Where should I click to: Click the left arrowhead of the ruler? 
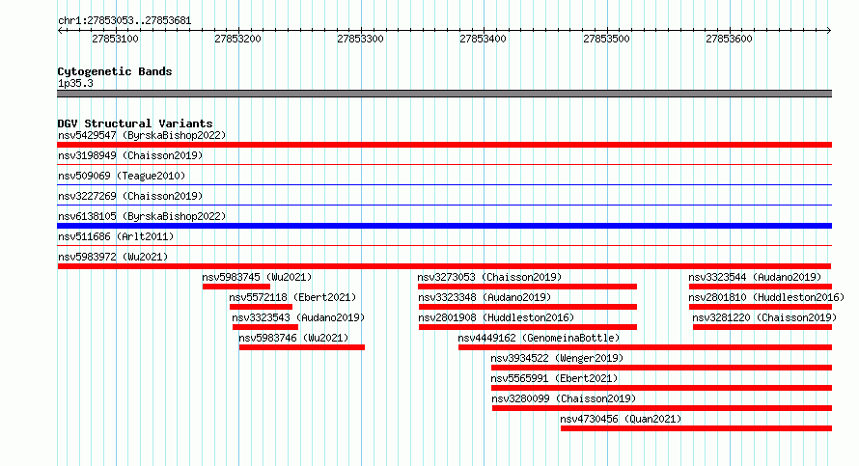(60, 31)
